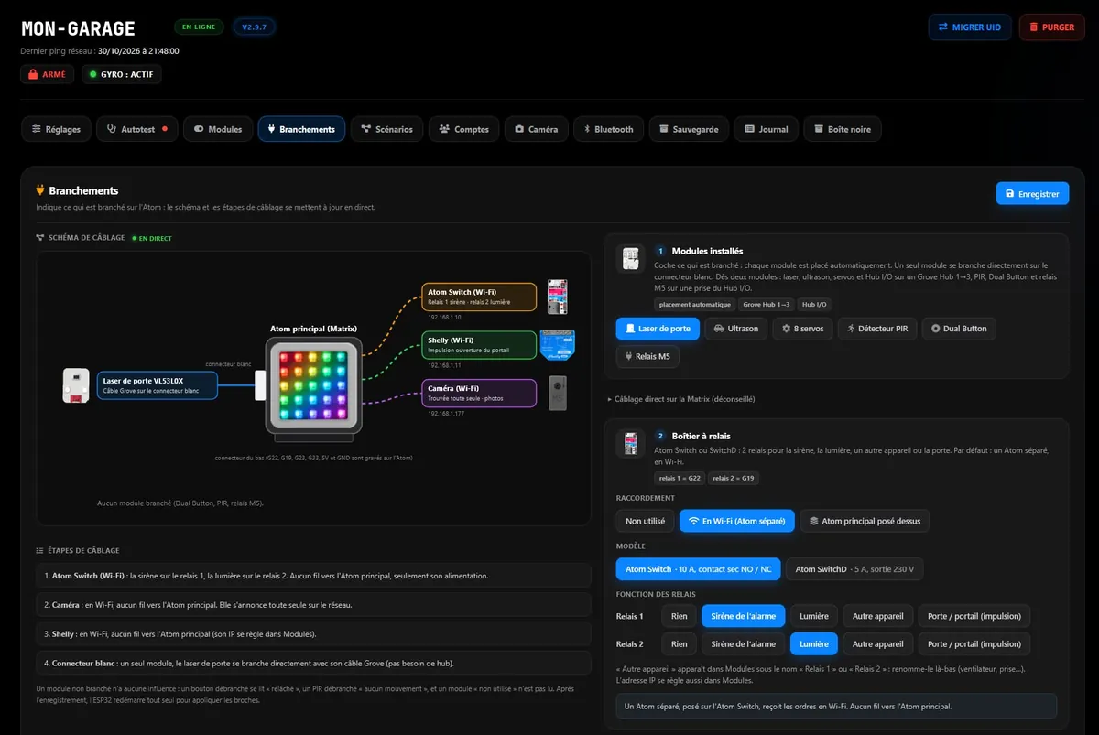Set Relais 1 to Lumière
1099x735 pixels.
[812, 616]
